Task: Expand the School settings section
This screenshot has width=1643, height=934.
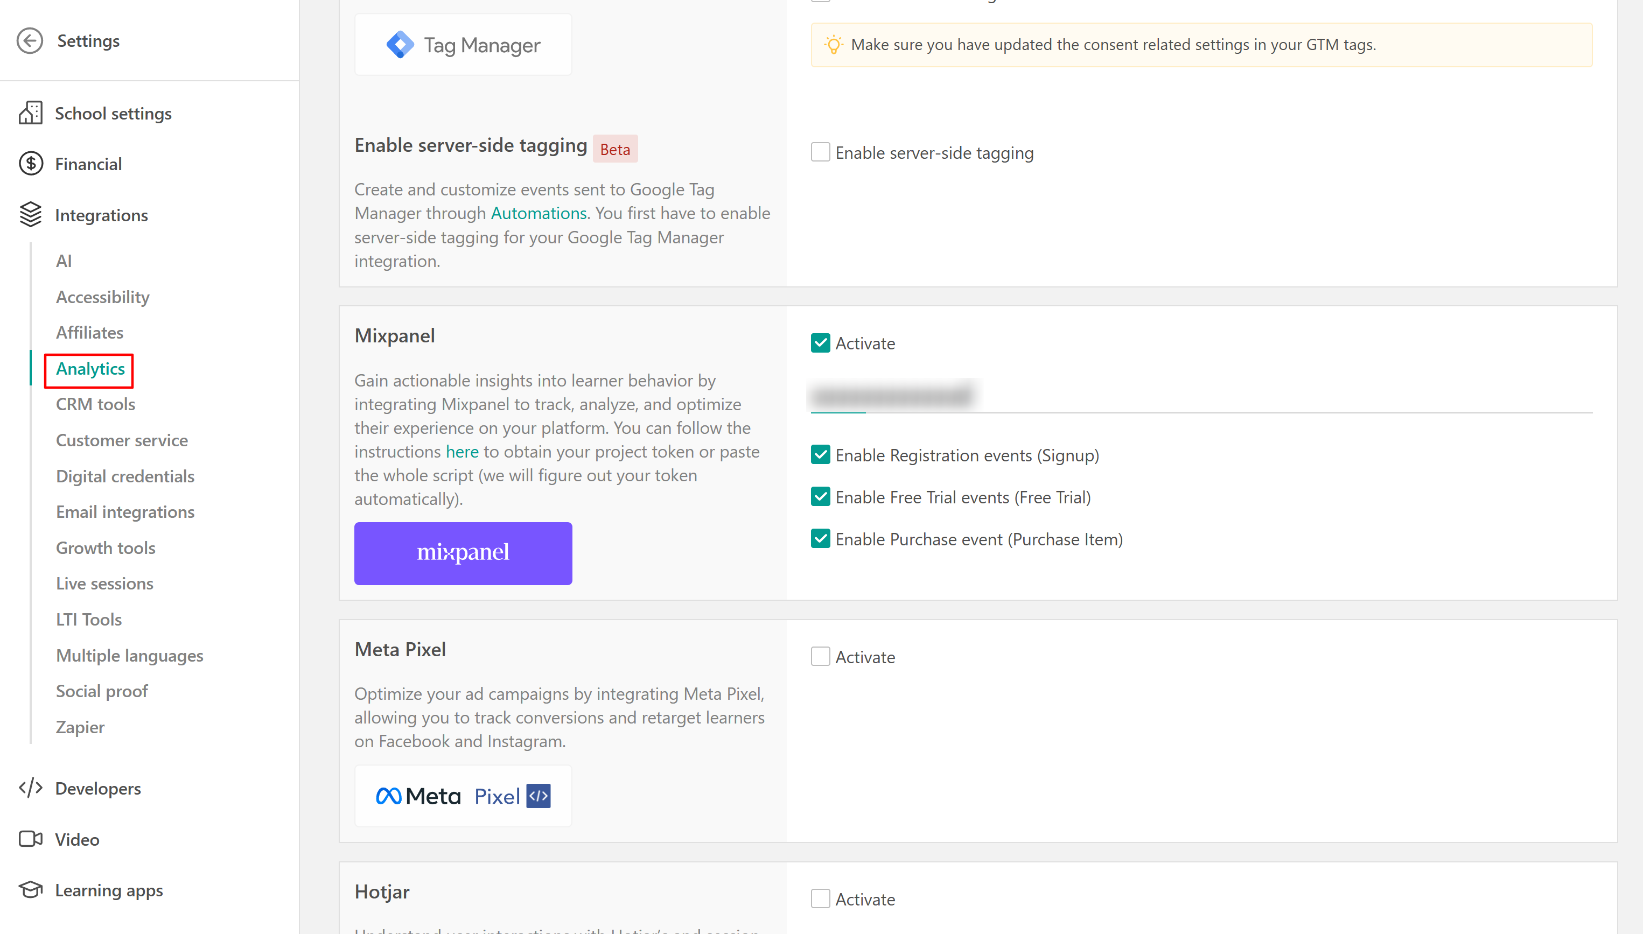Action: [113, 113]
